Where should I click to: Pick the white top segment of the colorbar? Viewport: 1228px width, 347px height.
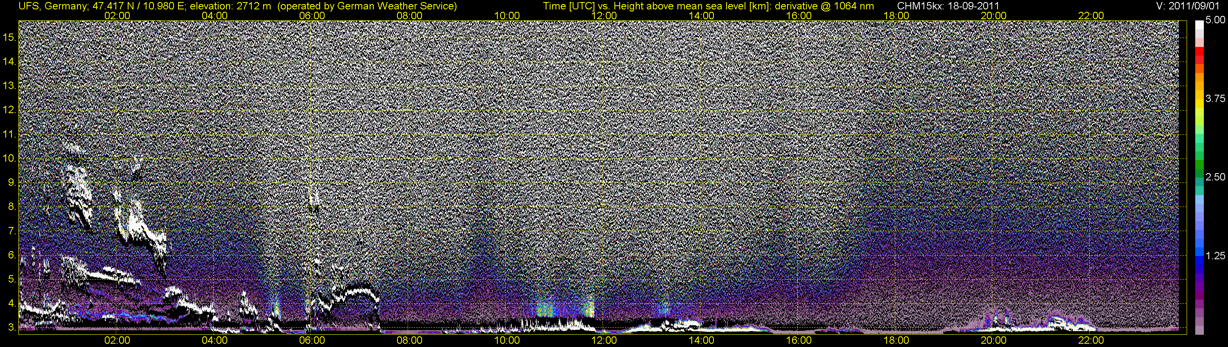(1199, 25)
